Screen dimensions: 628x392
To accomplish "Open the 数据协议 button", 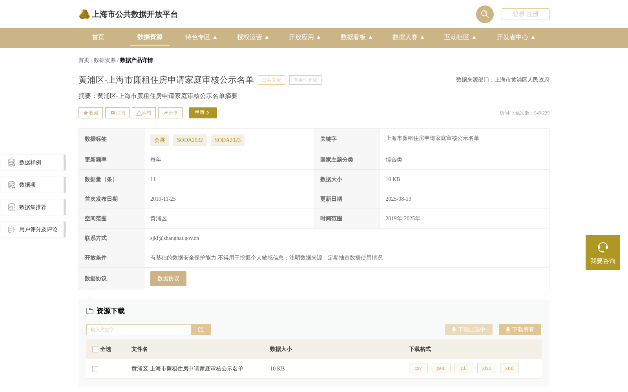I will click(168, 279).
